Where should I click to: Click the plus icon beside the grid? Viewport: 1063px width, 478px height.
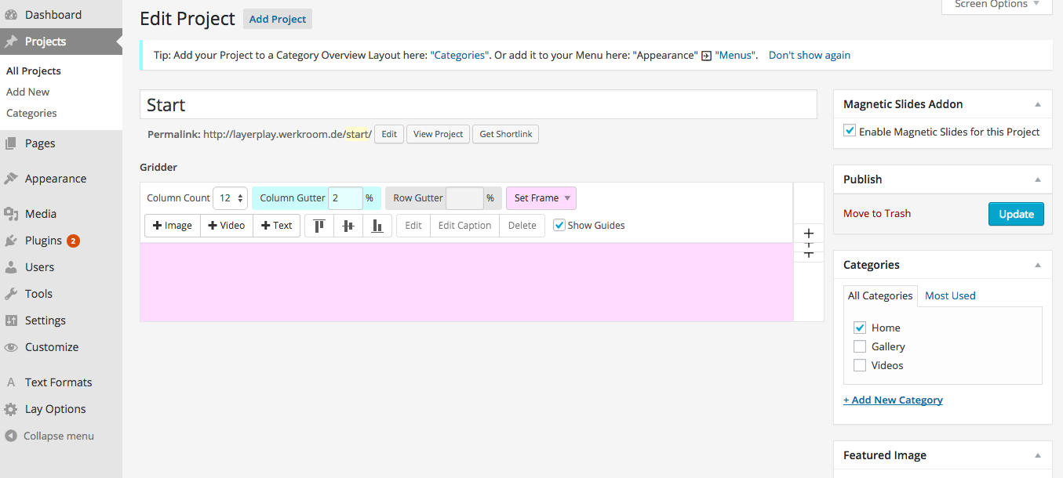(809, 234)
